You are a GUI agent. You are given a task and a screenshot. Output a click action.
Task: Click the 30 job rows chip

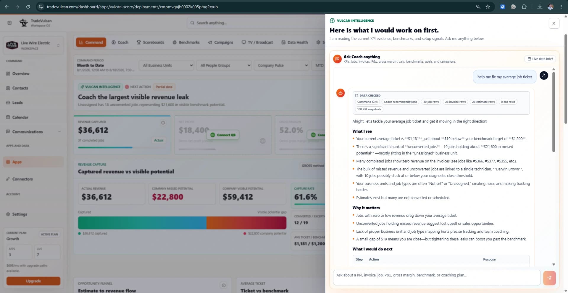point(431,102)
